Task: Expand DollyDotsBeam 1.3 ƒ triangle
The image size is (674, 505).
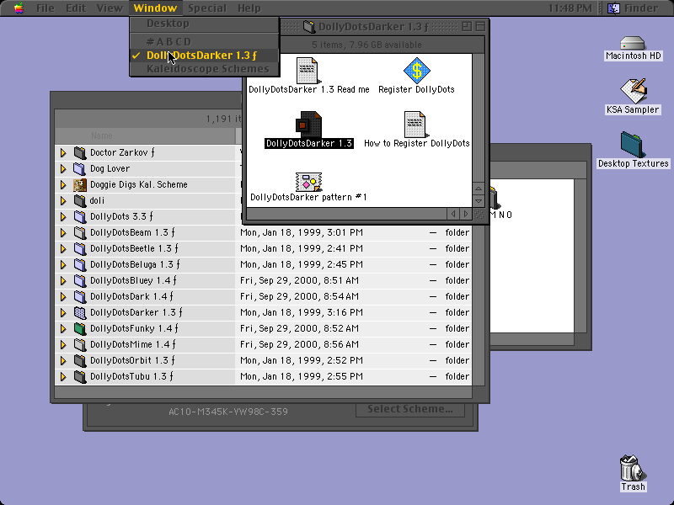Action: pyautogui.click(x=63, y=232)
